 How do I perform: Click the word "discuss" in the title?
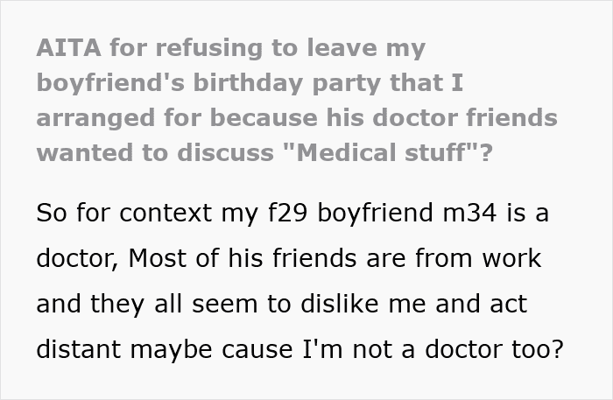(225, 152)
